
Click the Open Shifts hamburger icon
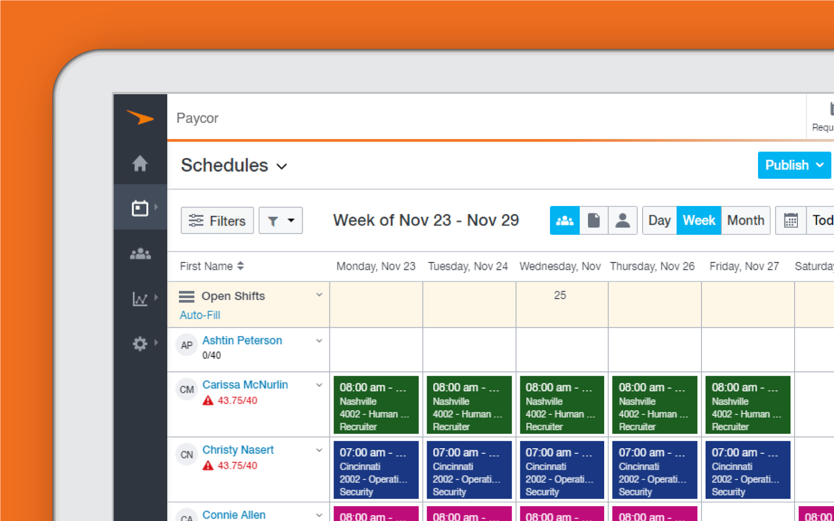click(x=187, y=296)
